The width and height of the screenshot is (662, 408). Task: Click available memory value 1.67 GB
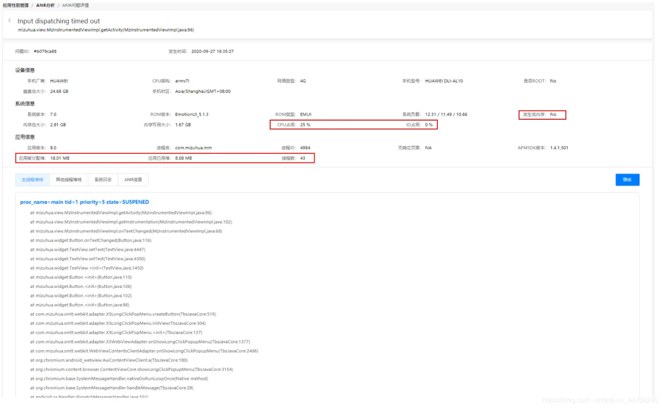[183, 125]
